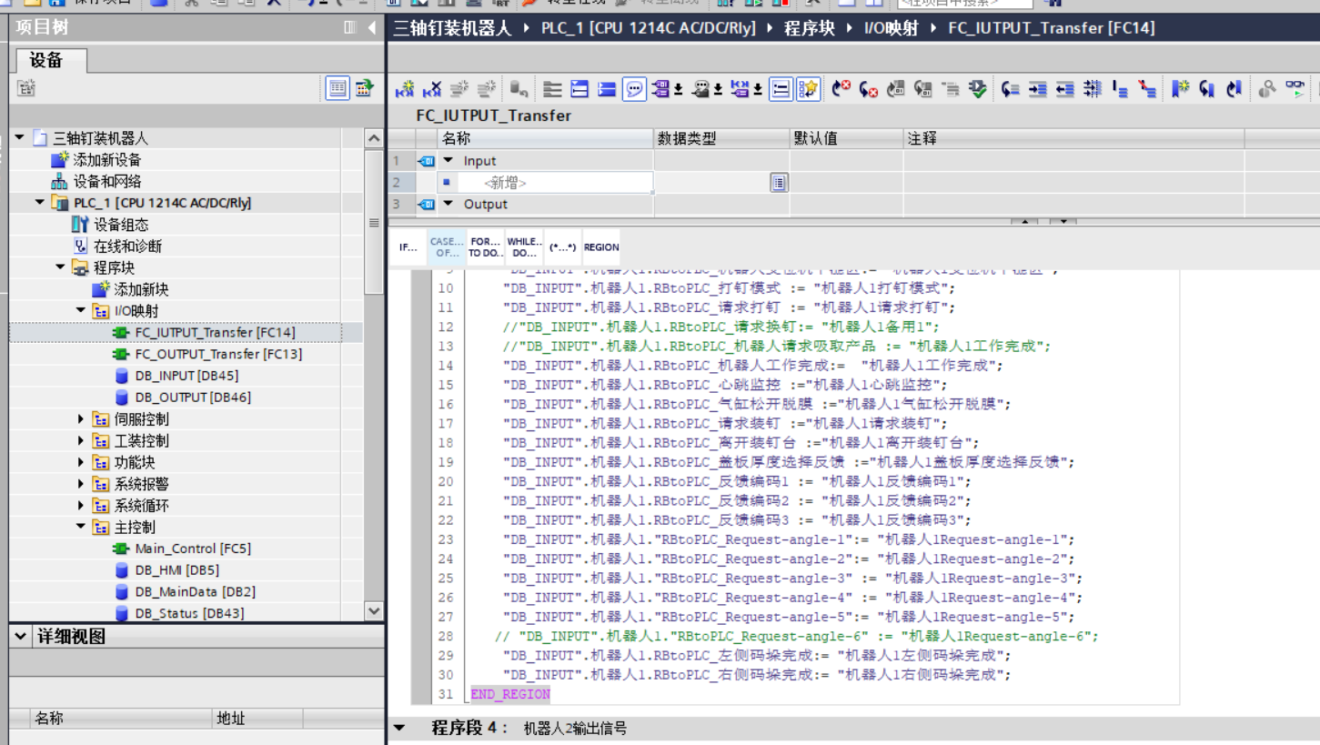Select DB_OUTPUT [DB46] data block
Screen dimensions: 1320x745
pos(193,398)
